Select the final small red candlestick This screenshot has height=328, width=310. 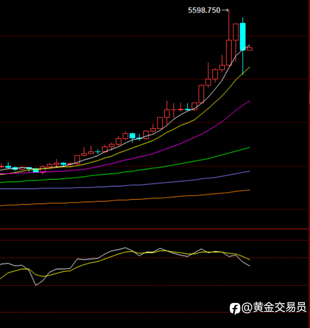click(249, 49)
